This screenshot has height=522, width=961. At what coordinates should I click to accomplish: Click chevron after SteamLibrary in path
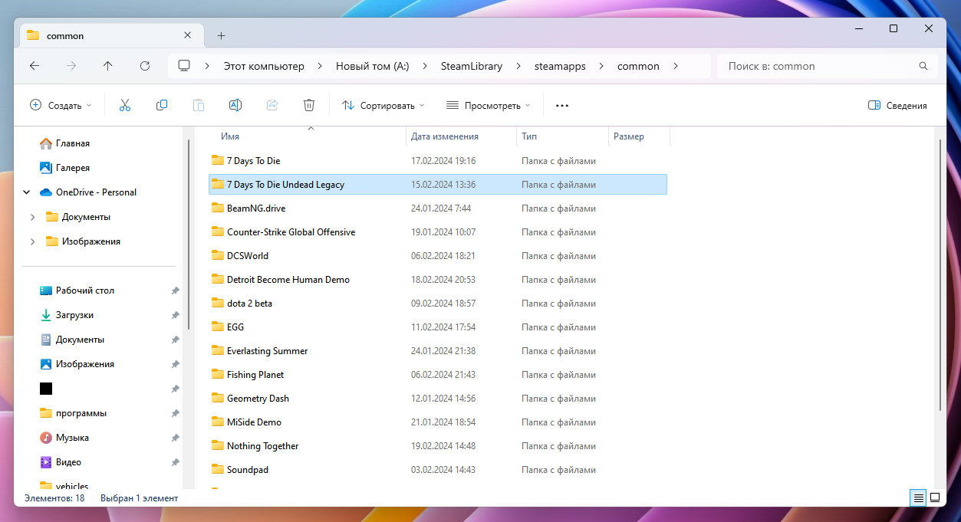pos(518,66)
